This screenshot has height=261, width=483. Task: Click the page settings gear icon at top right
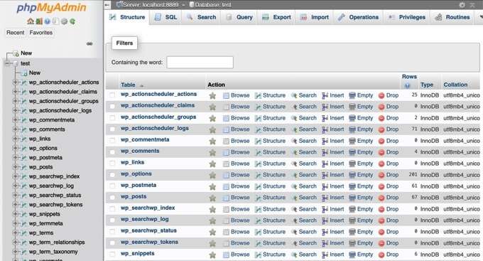[x=462, y=5]
